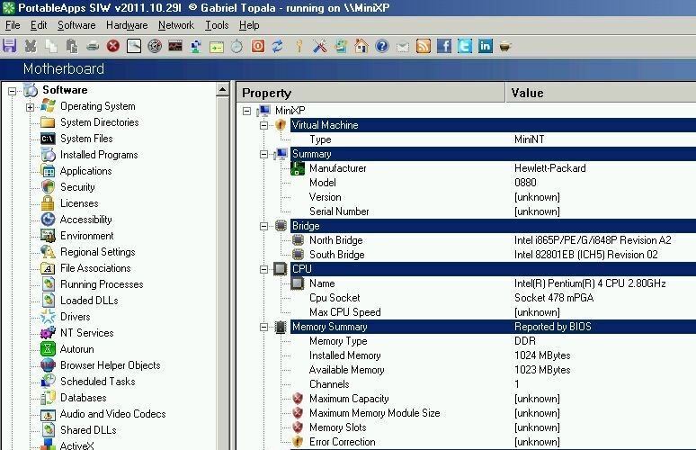Click the printer icon in toolbar
Screen dimensions: 696x450
[93, 46]
